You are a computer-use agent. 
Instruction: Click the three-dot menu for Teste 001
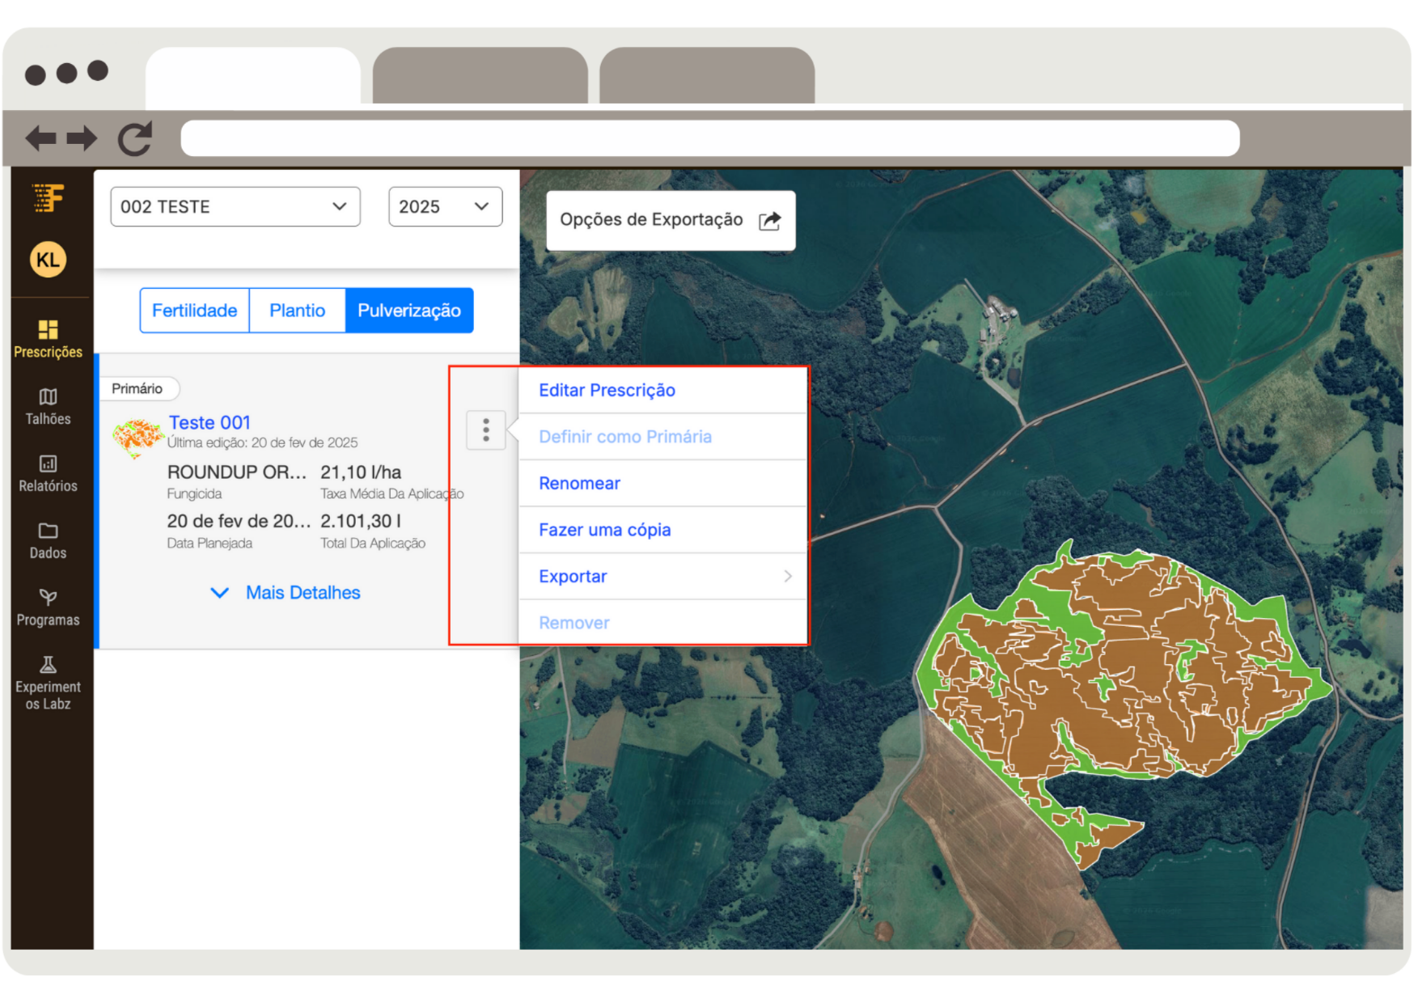485,430
